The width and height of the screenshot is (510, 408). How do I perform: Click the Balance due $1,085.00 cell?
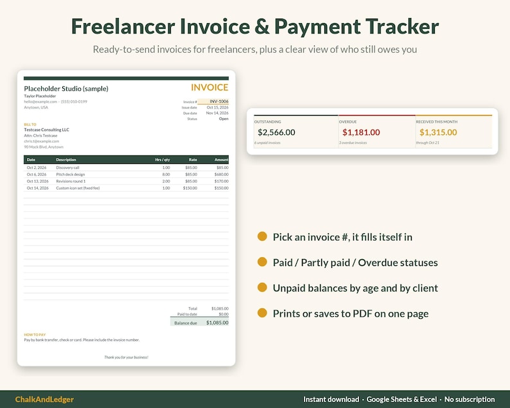tap(217, 323)
